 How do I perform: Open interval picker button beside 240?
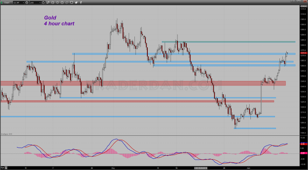tap(42, 2)
